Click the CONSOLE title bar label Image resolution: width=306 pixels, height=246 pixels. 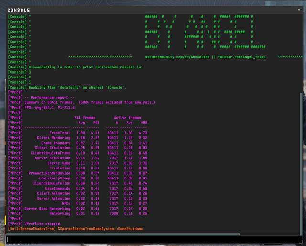coord(19,10)
